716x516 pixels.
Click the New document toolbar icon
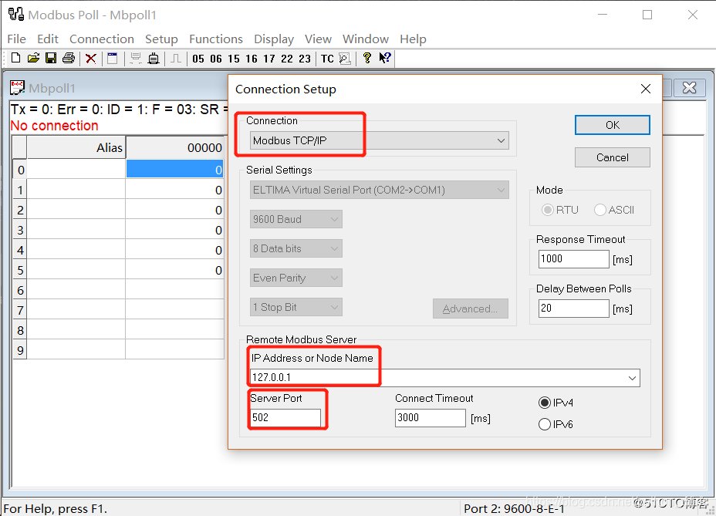click(16, 58)
